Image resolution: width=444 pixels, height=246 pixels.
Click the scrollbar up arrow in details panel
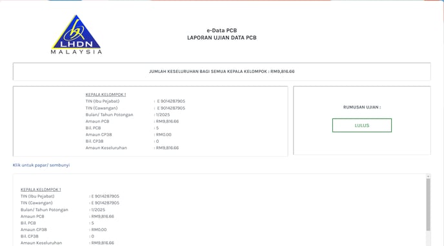pos(428,176)
